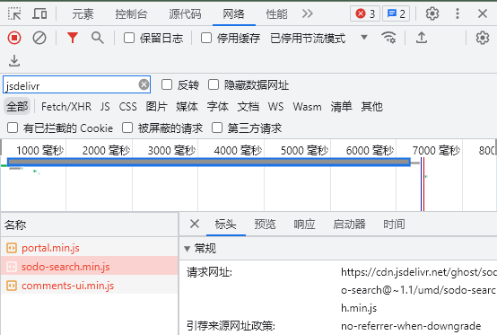The height and width of the screenshot is (335, 497).
Task: Open the DevTools three-dot menu
Action: [457, 13]
